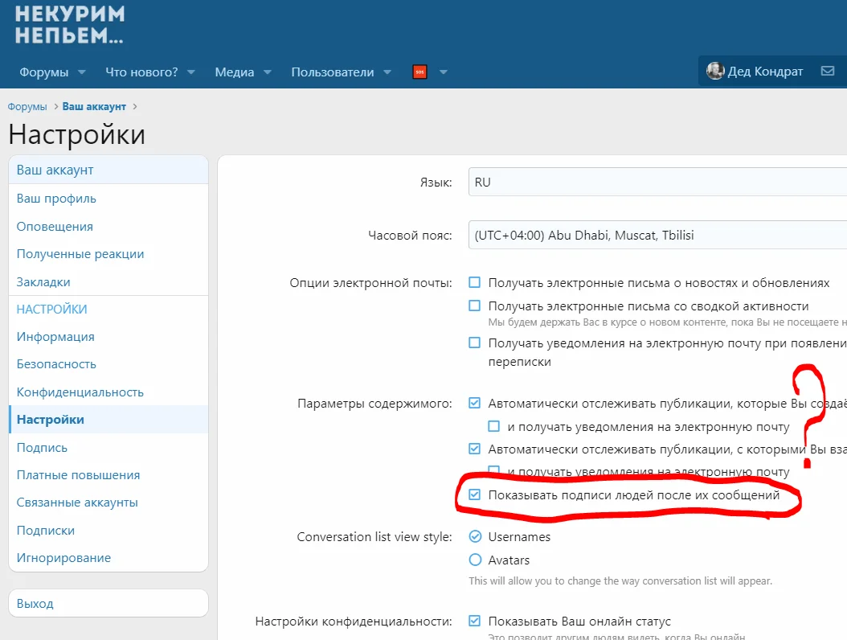Click the Форумы breadcrumb link
Screen dimensions: 847x640
click(x=27, y=106)
